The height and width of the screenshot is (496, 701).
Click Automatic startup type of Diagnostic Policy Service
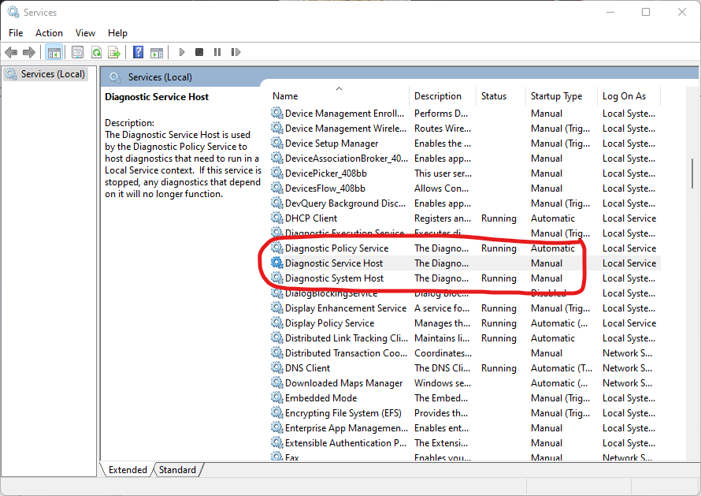click(x=553, y=248)
